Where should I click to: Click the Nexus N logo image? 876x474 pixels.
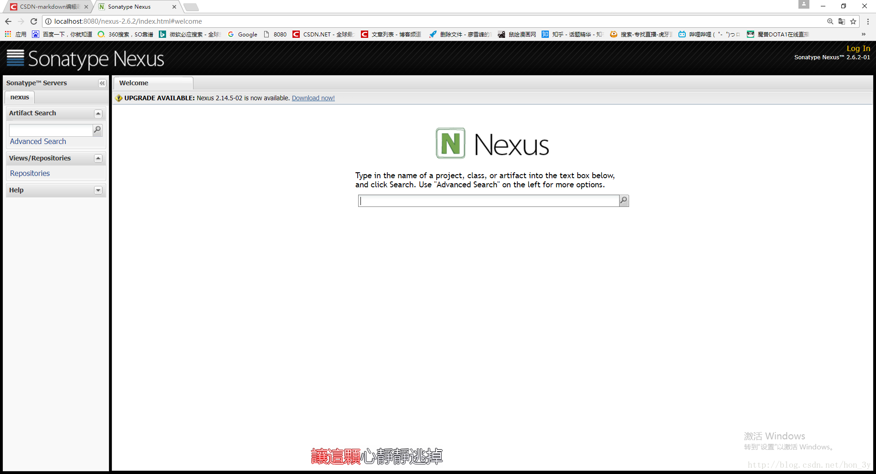tap(450, 143)
